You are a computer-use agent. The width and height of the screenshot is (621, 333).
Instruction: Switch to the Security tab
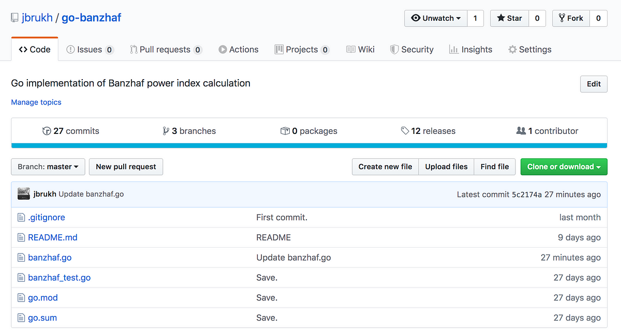(412, 50)
